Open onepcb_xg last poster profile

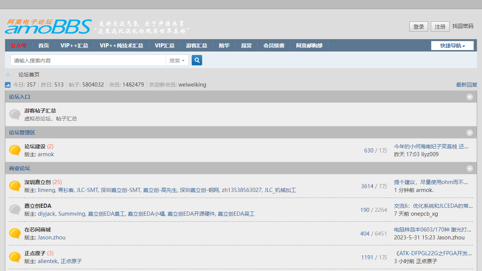tap(424, 214)
